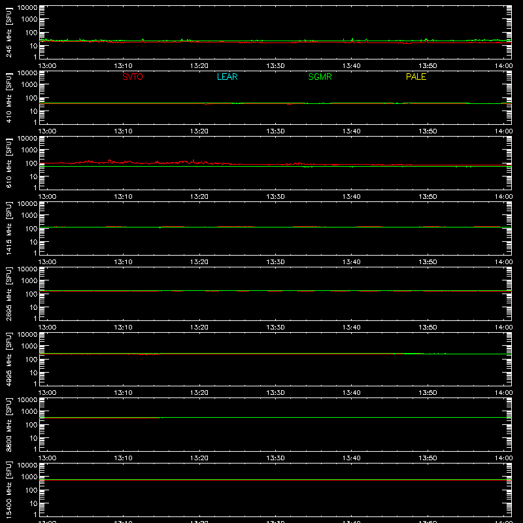Click the red 610 MHz trace near 13:10
The width and height of the screenshot is (523, 523).
[123, 162]
